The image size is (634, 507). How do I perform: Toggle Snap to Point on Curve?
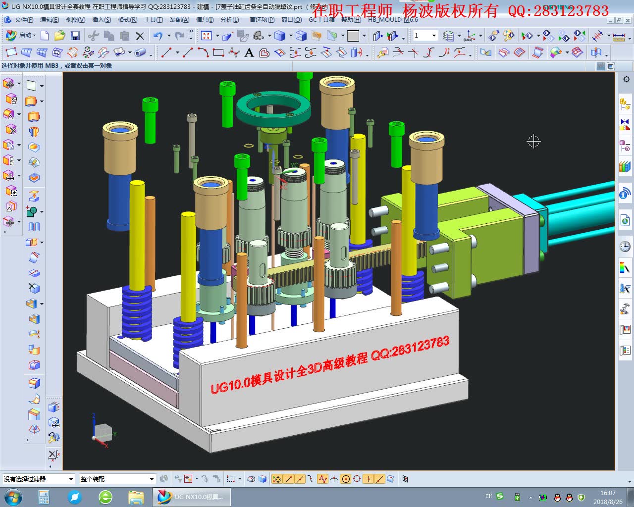click(379, 479)
